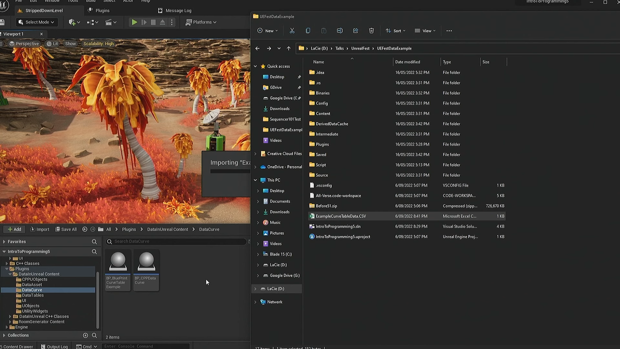
Task: Select the BP_BluePrintCurveTableExample asset thumbnail
Action: click(x=118, y=270)
